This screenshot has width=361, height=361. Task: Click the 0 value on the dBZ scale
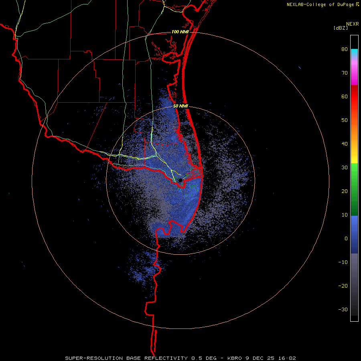click(x=346, y=239)
